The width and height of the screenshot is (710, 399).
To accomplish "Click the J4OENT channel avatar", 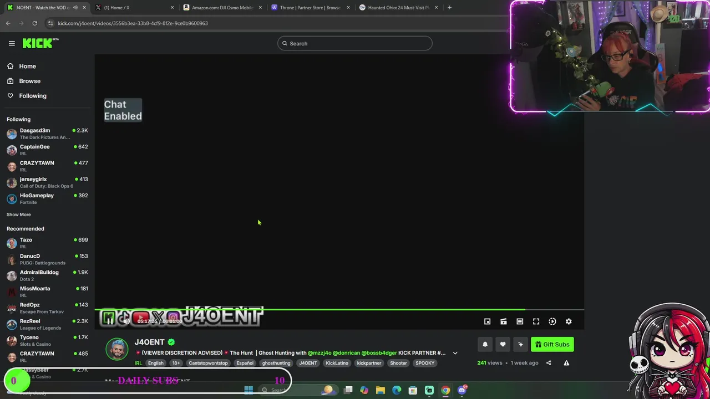I will (x=117, y=349).
